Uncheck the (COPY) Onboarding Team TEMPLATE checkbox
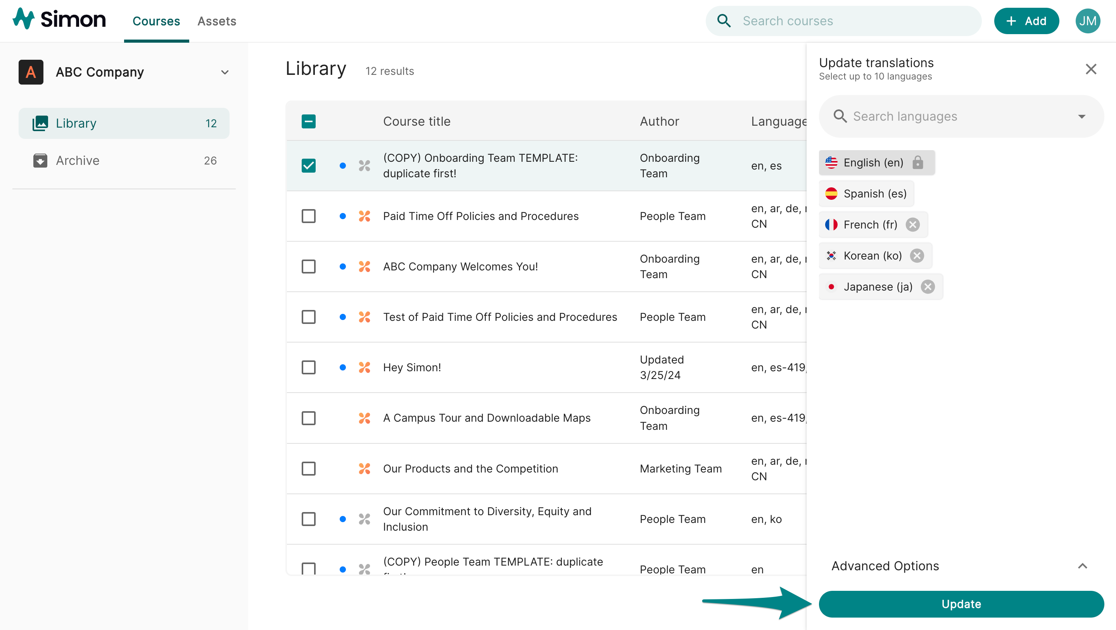The width and height of the screenshot is (1116, 630). (x=308, y=166)
